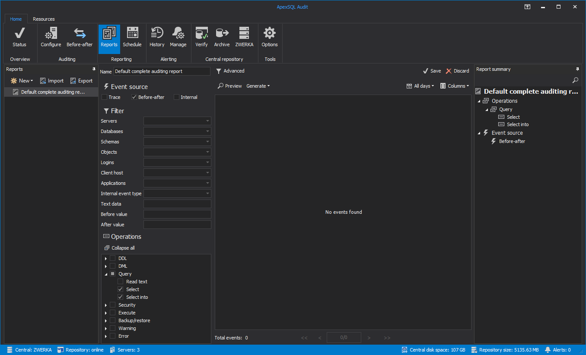Switch to the Home ribbon tab
The image size is (586, 355).
(16, 19)
